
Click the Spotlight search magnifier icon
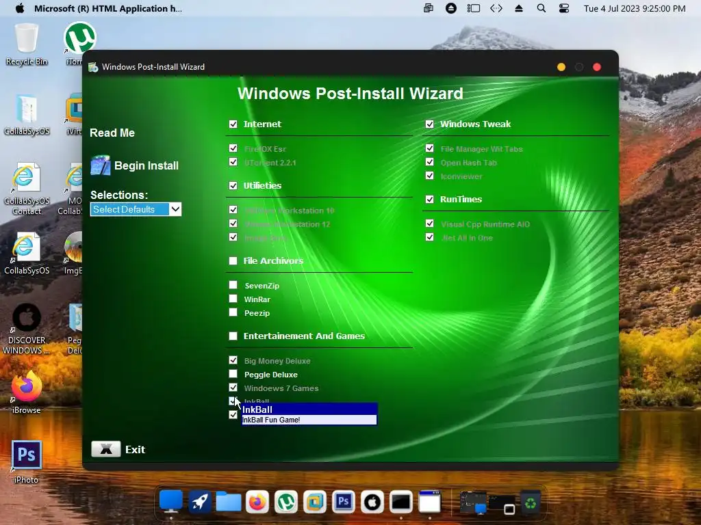click(x=541, y=8)
